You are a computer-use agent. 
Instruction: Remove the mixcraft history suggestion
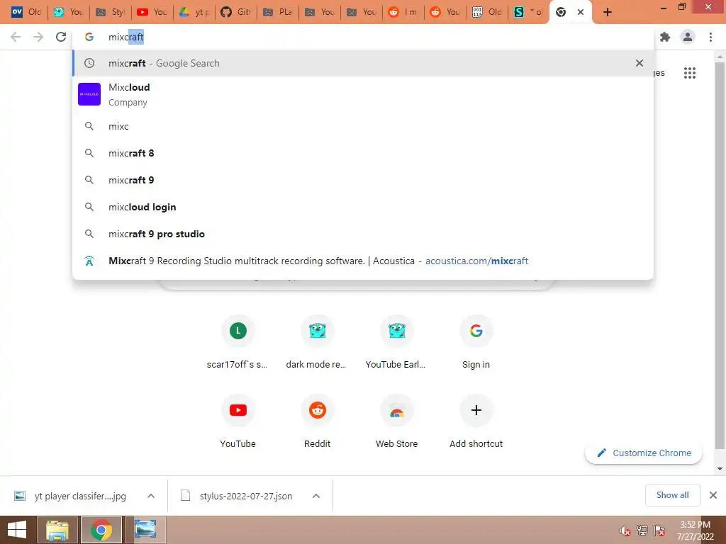[x=640, y=63]
